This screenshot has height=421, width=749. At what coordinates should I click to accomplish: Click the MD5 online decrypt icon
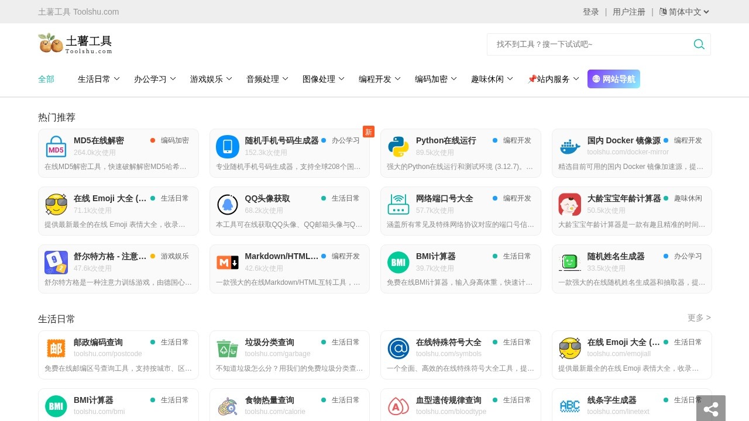tap(56, 147)
